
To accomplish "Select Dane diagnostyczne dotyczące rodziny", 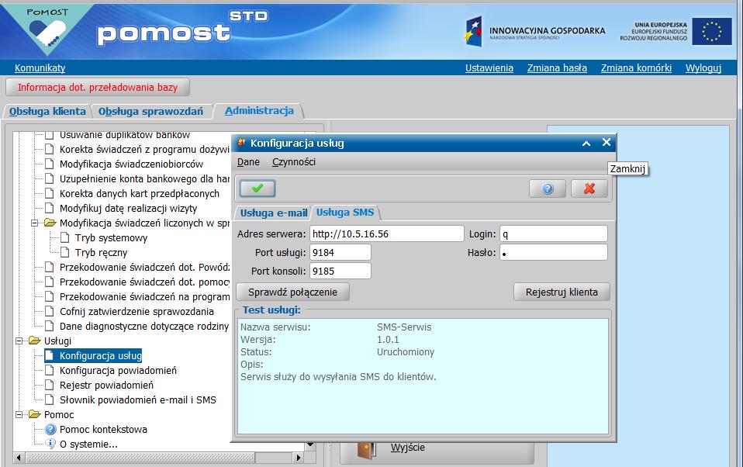I will click(x=144, y=326).
